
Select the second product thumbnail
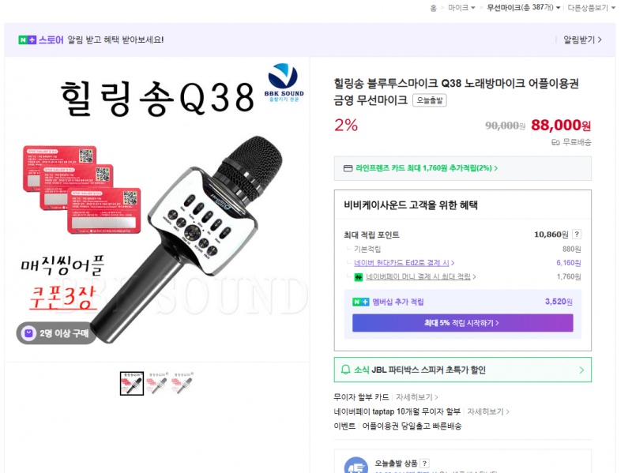pos(157,383)
